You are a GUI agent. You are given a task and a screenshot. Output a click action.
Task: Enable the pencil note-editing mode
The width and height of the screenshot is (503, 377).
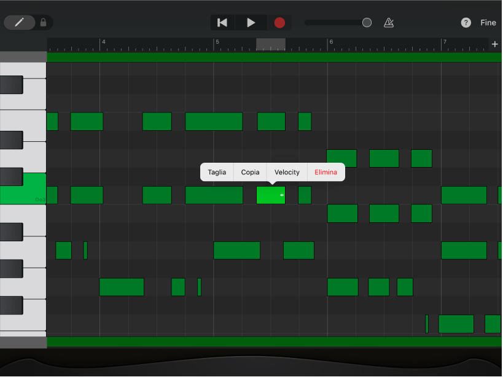(20, 22)
